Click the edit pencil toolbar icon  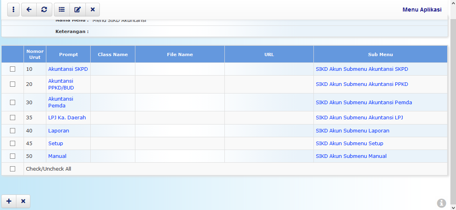point(77,10)
